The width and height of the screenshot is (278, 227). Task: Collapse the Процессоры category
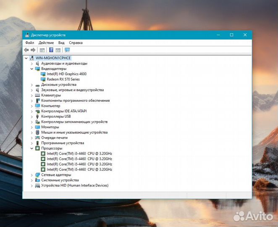(31, 148)
